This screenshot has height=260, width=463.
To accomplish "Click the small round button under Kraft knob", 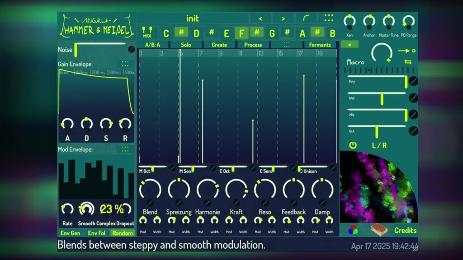I will (236, 203).
